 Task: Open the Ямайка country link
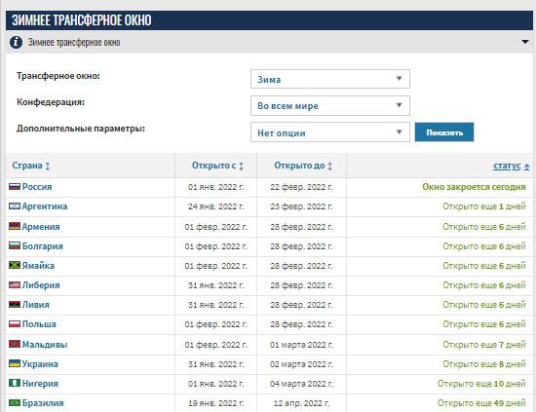click(38, 266)
